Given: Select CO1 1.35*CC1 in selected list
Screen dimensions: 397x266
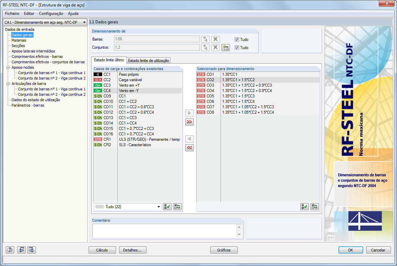Looking at the screenshot, I should 258,74.
